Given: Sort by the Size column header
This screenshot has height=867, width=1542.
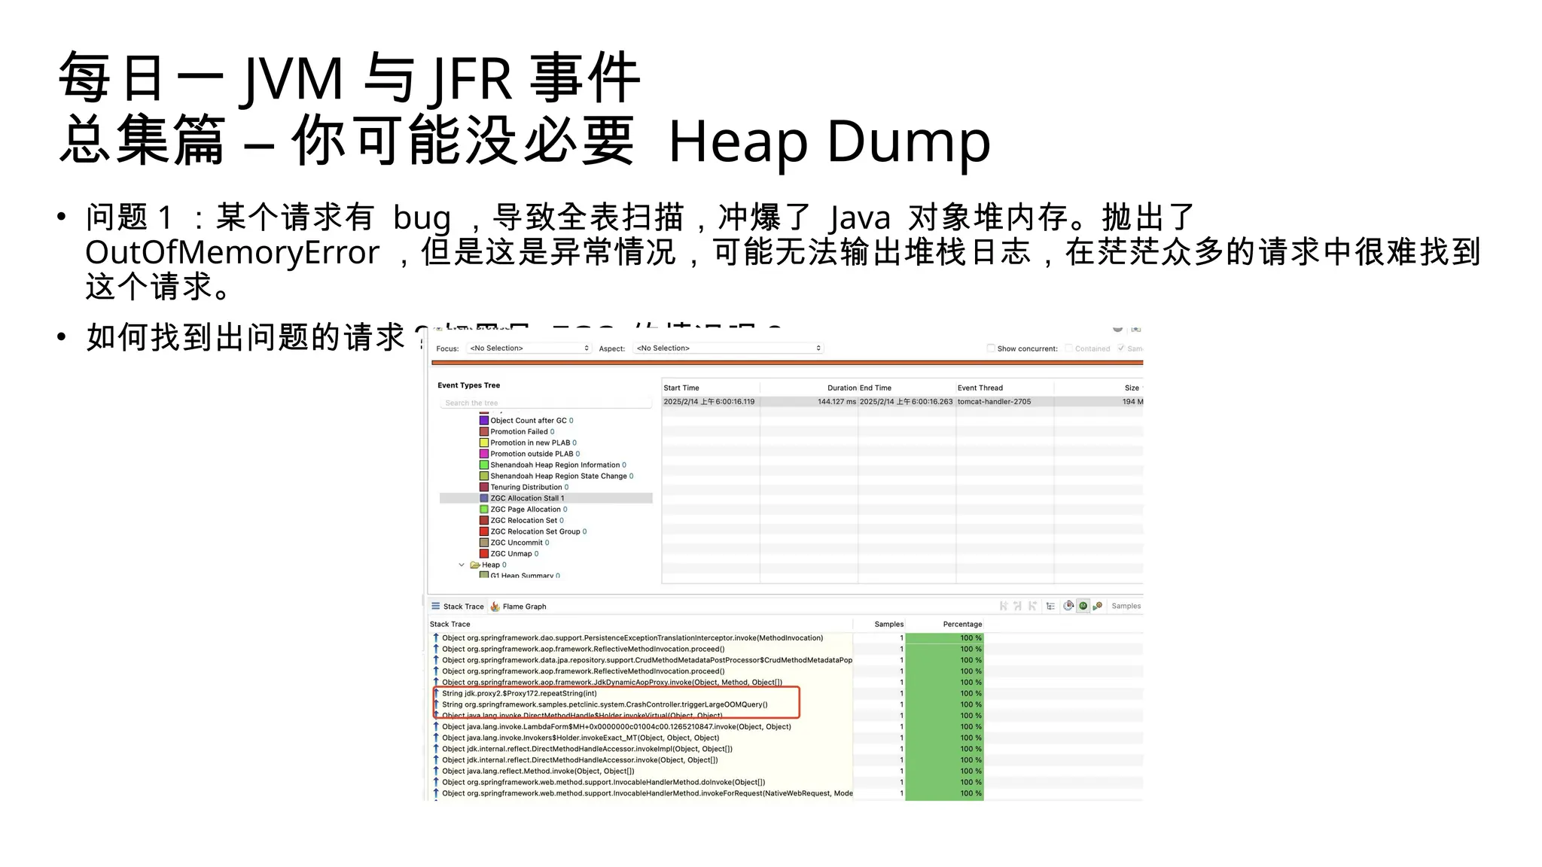Looking at the screenshot, I should click(x=1099, y=388).
